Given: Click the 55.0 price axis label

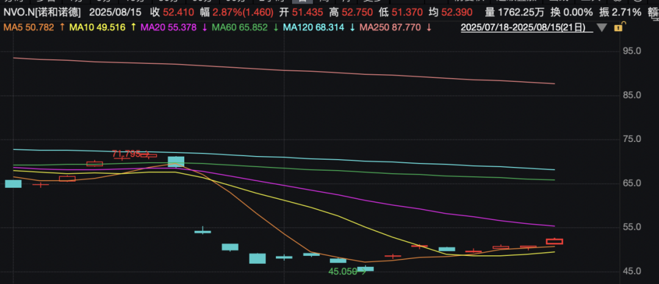Looking at the screenshot, I should (x=632, y=227).
